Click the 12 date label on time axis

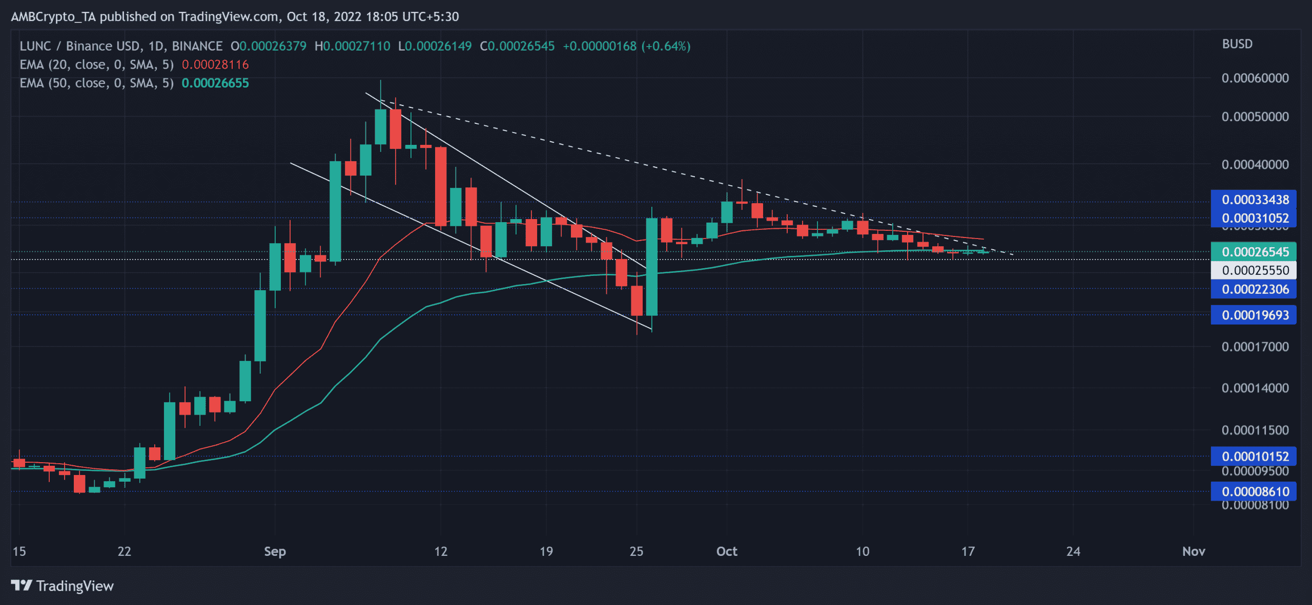(x=441, y=551)
